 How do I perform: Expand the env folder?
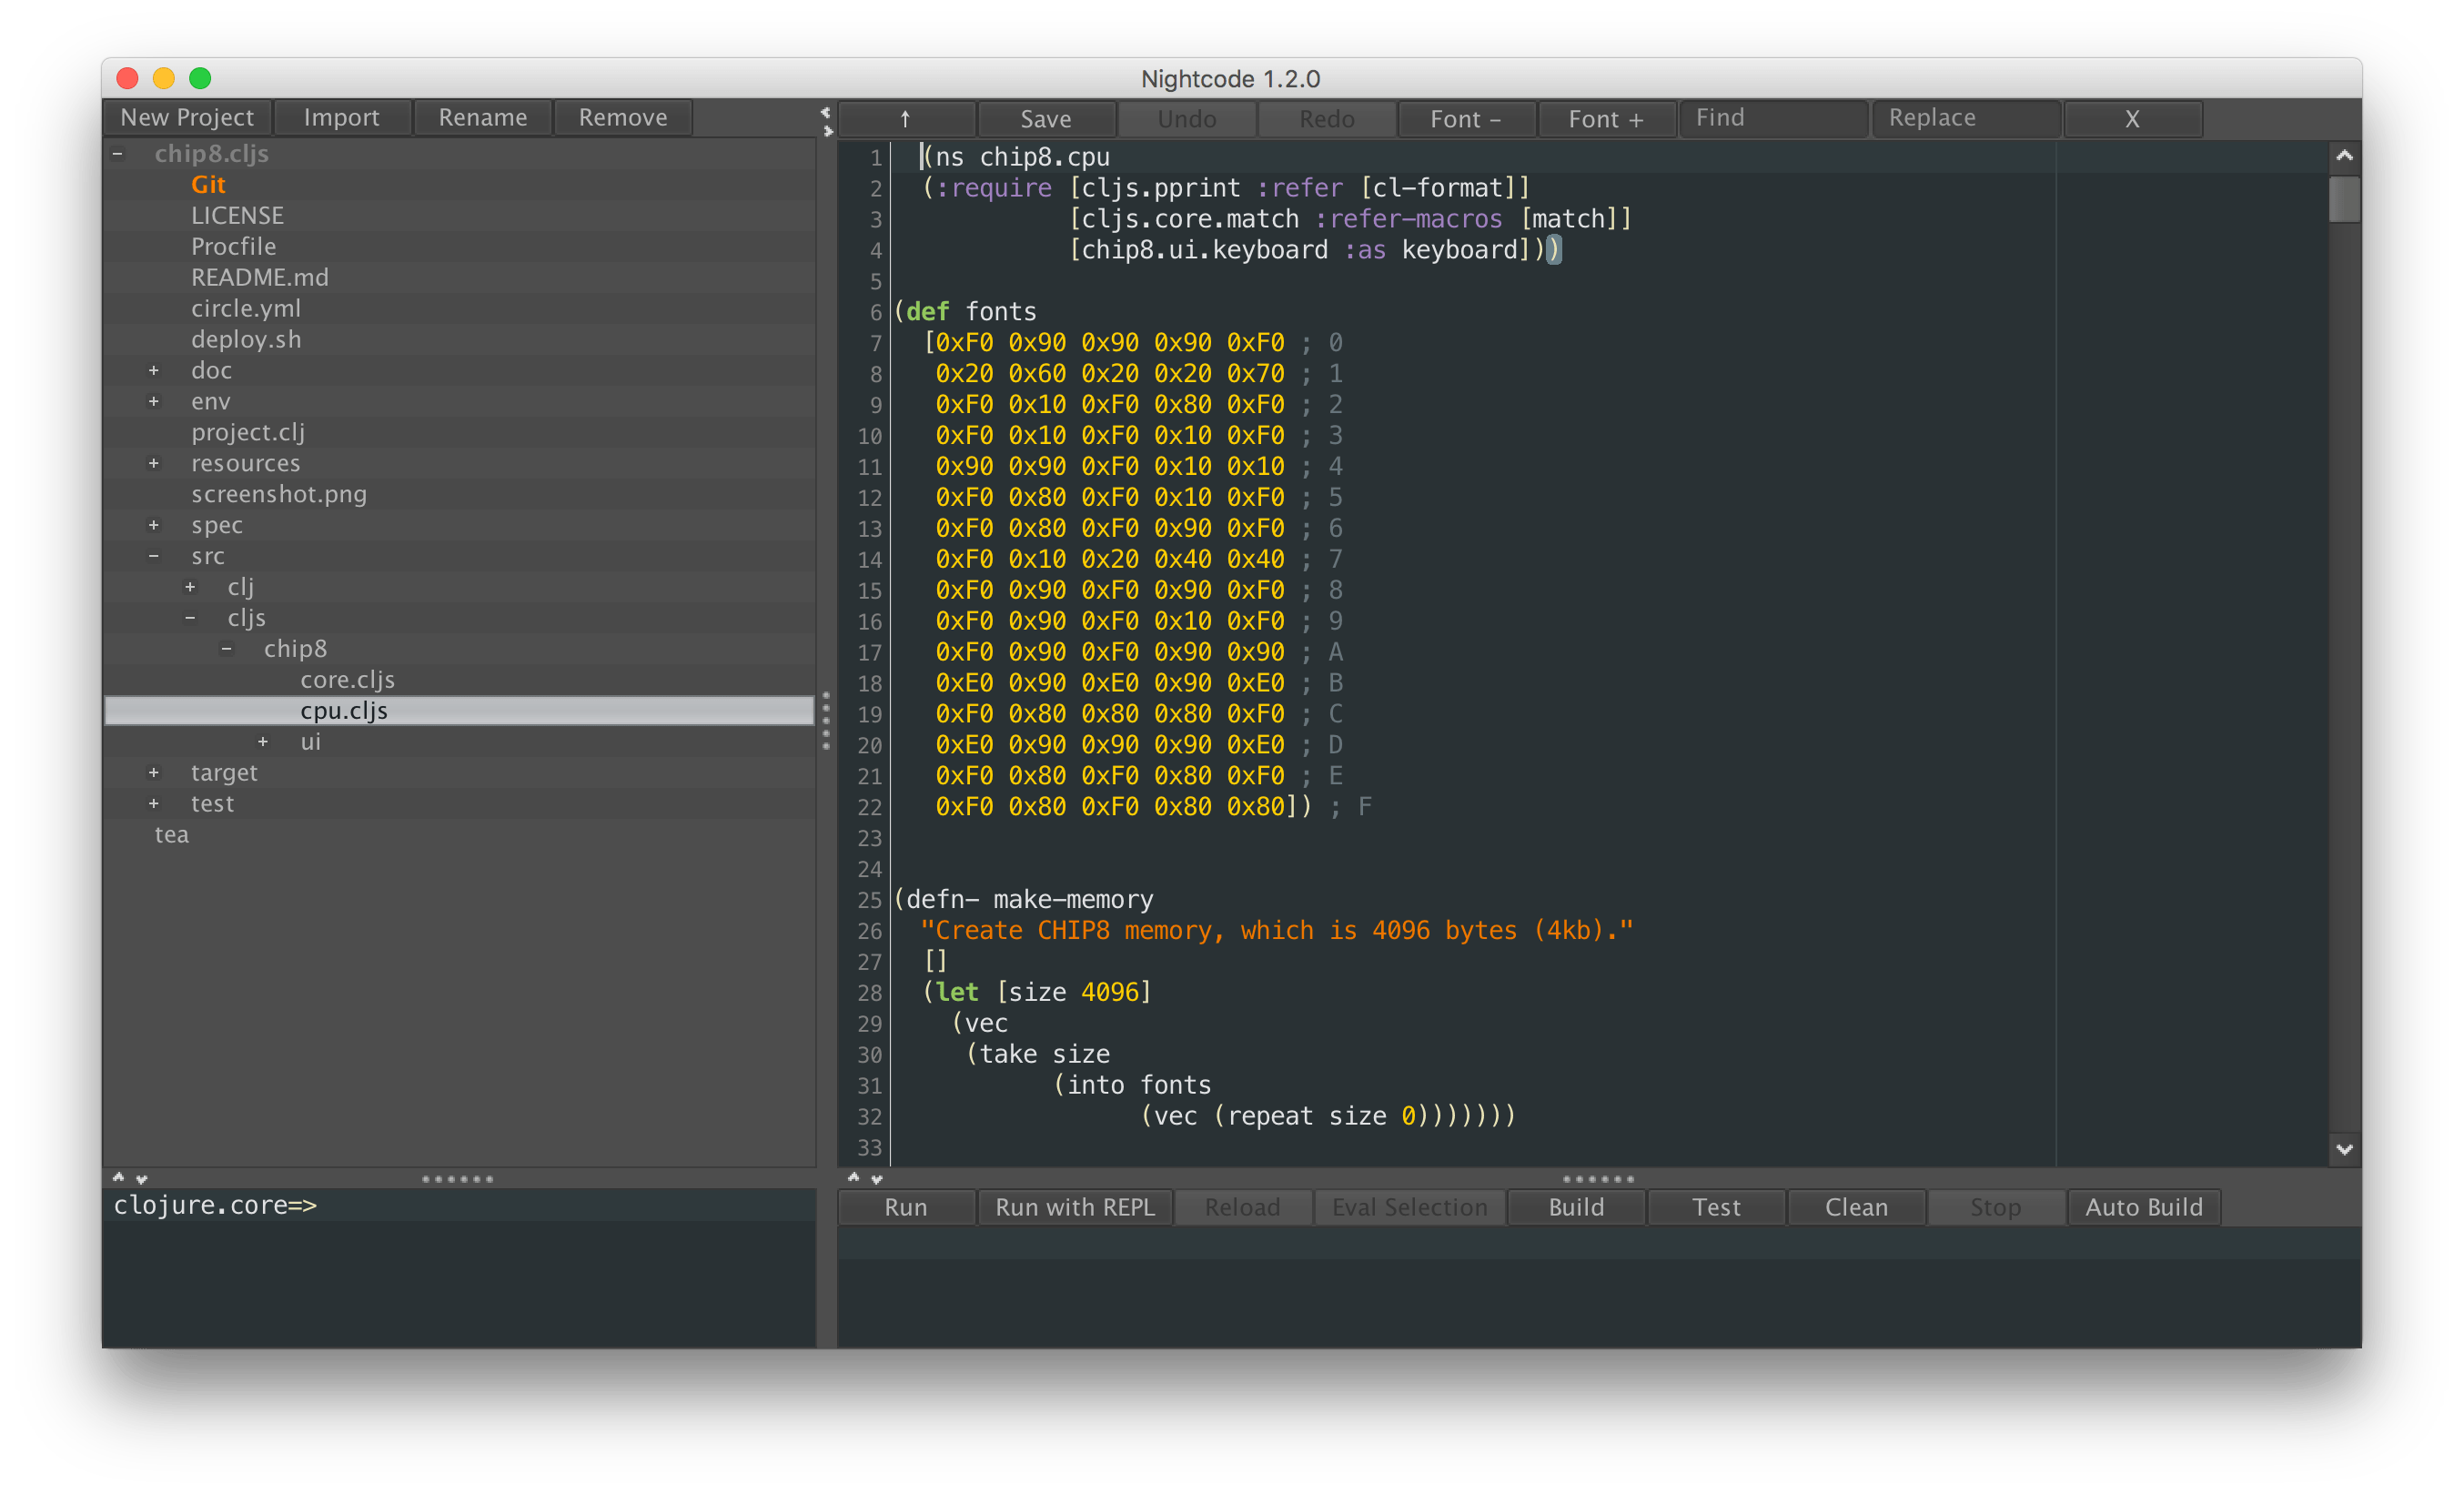point(154,402)
